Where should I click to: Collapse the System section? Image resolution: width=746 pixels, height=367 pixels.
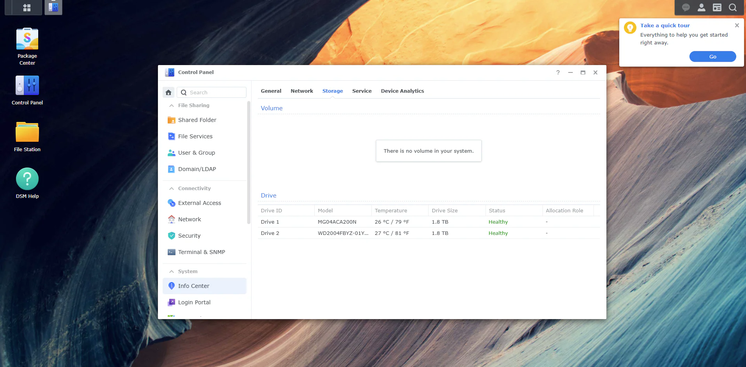[172, 272]
